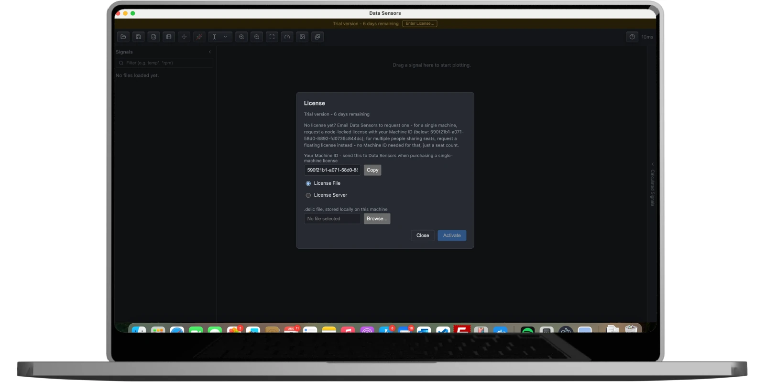Collapse the Signals panel chevron
This screenshot has height=382, width=765.
210,52
